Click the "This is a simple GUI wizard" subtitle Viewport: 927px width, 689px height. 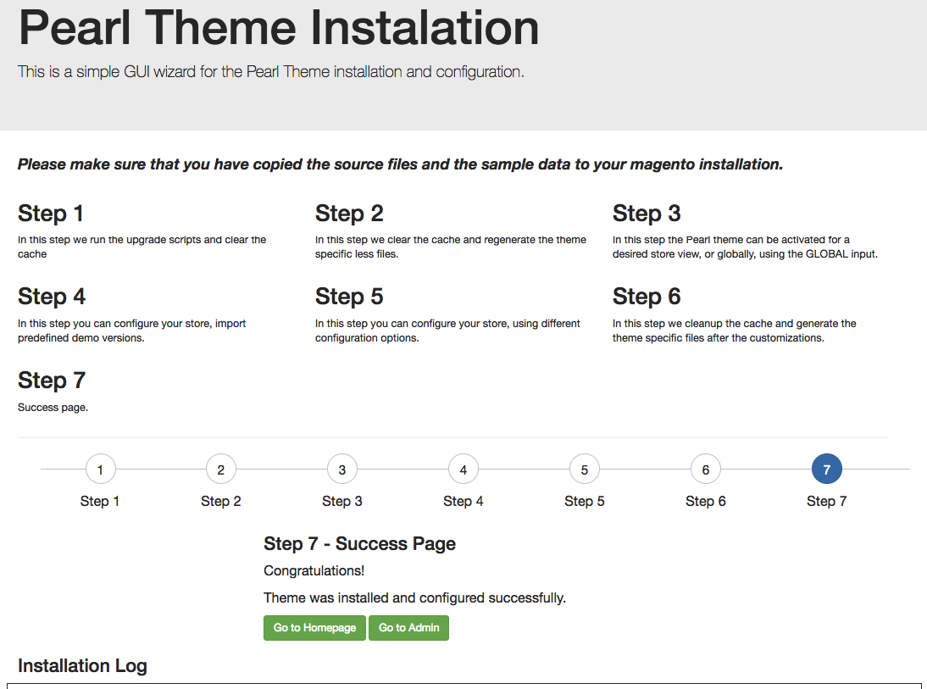(x=271, y=71)
